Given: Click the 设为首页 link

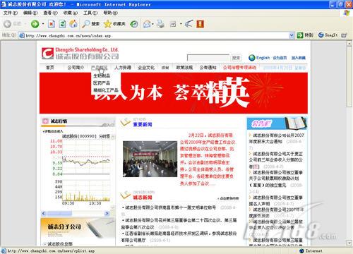Looking at the screenshot, I should [x=280, y=58].
